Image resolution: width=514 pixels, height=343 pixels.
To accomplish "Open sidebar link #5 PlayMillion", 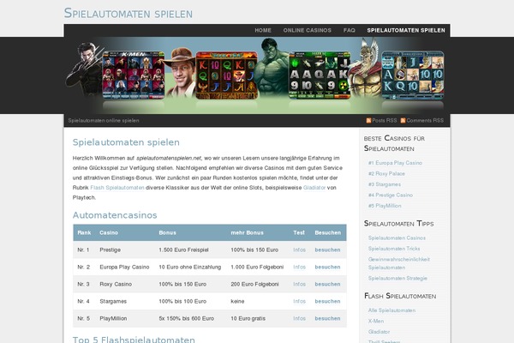I will click(x=385, y=206).
